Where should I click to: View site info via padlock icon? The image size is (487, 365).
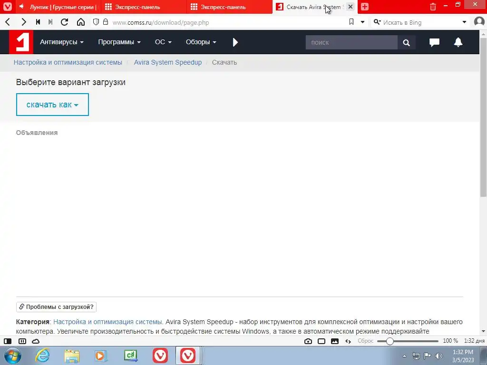point(106,22)
